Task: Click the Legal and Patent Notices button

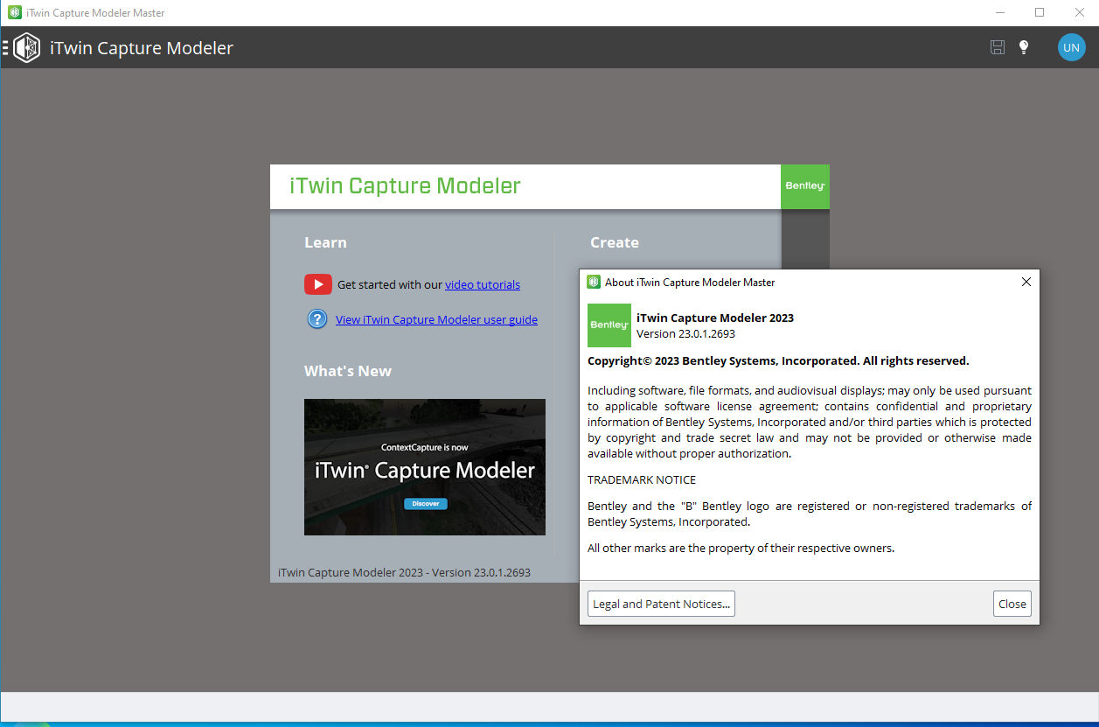Action: (x=661, y=604)
